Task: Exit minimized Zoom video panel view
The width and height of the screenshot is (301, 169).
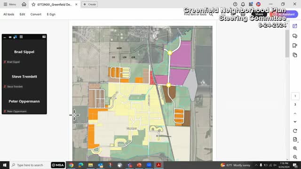Action: coord(44,37)
